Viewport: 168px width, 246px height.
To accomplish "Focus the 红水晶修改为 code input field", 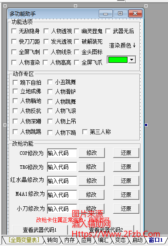I will (62, 181).
